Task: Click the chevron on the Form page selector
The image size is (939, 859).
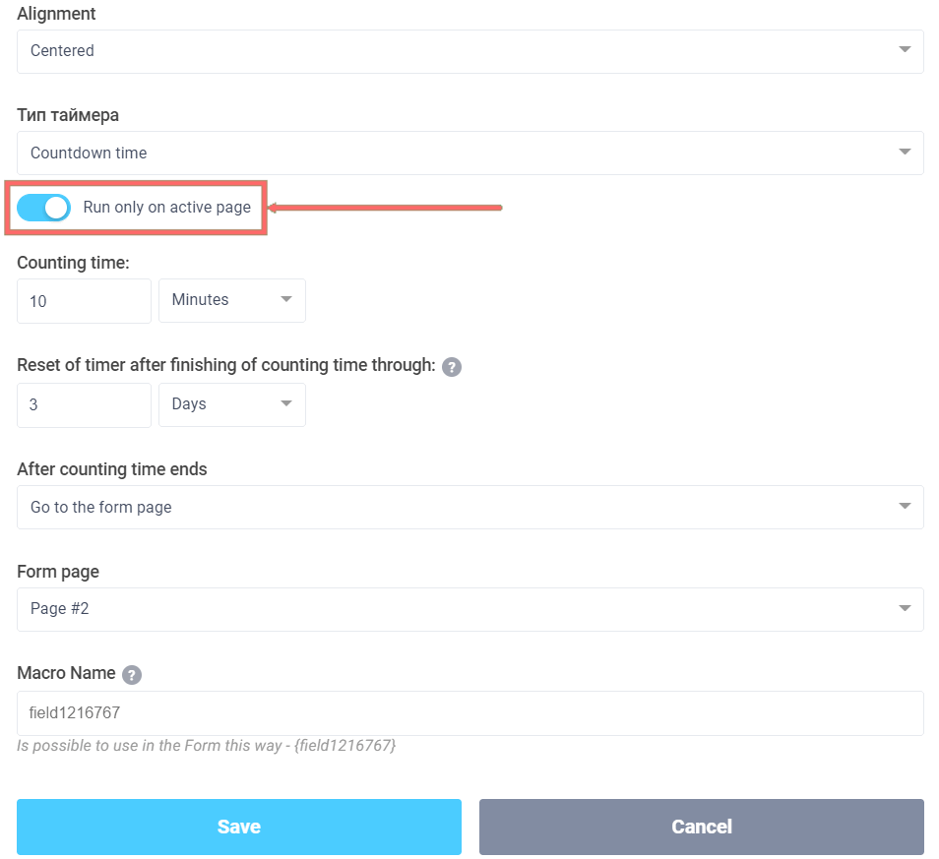Action: pos(905,609)
